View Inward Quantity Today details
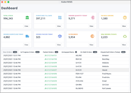 [x=91, y=26]
